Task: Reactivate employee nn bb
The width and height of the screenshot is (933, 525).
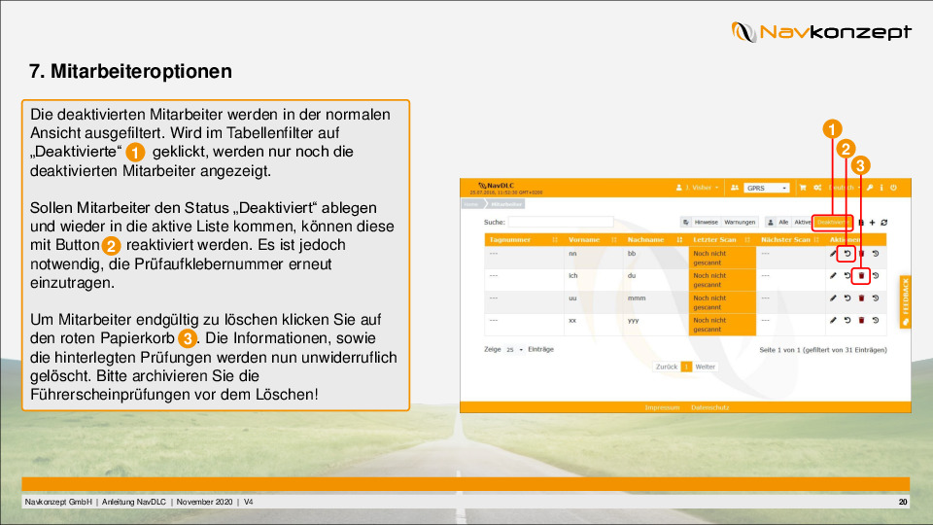Action: 847,254
